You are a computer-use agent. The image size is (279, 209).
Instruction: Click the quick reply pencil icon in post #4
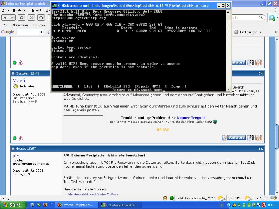coord(259,138)
